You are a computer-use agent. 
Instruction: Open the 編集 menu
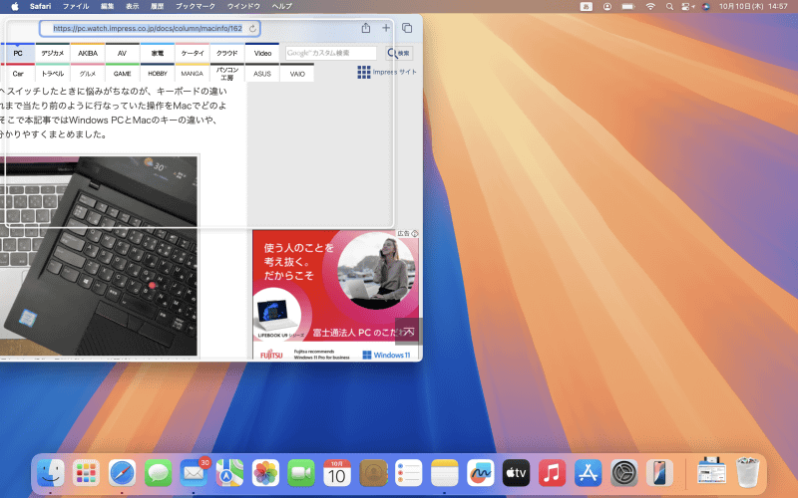(x=108, y=7)
